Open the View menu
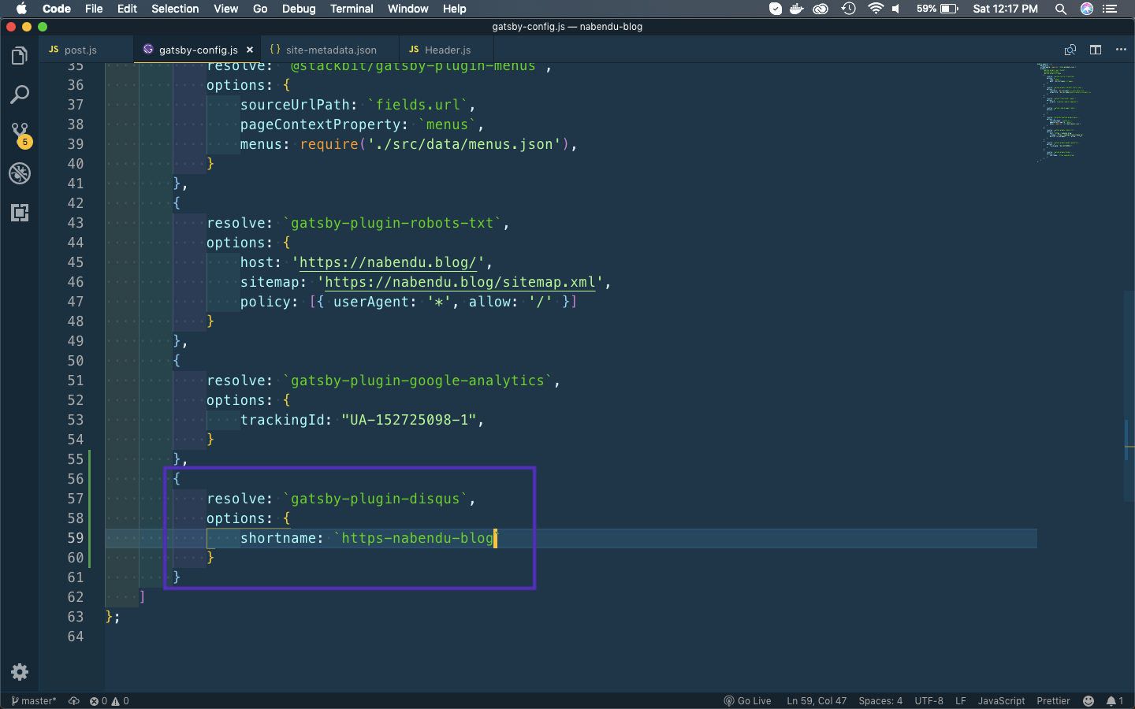Image resolution: width=1135 pixels, height=709 pixels. pyautogui.click(x=225, y=9)
